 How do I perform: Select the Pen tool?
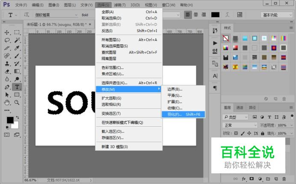pos(7,87)
